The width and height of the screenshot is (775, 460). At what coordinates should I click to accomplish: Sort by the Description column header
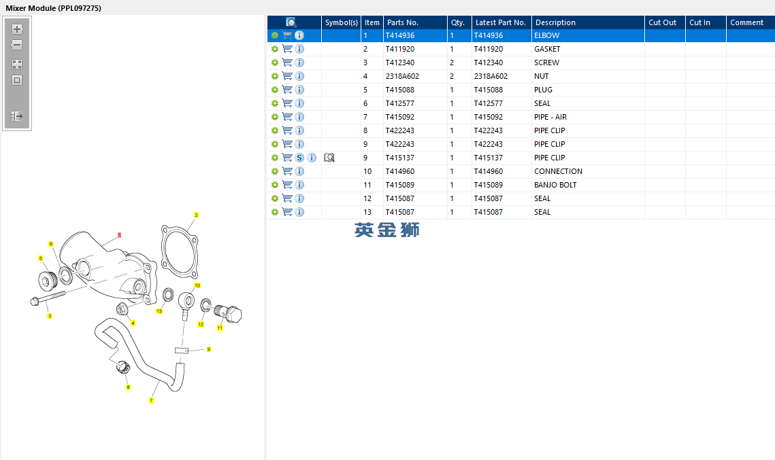tap(588, 22)
